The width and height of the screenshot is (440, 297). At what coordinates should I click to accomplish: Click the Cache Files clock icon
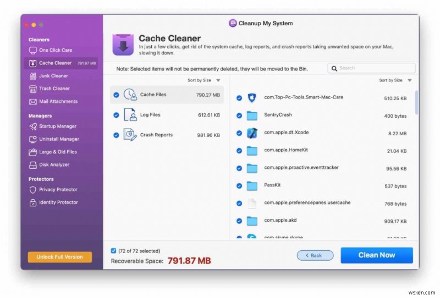[130, 95]
